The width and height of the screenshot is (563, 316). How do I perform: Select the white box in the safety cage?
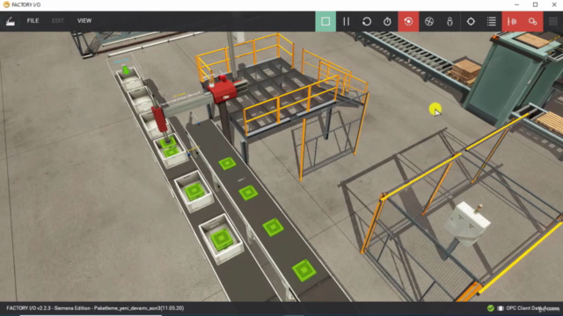coord(466,224)
